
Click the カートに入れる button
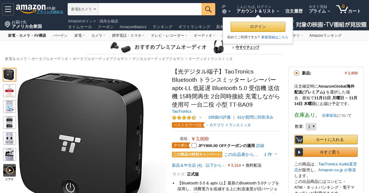pos(326,139)
